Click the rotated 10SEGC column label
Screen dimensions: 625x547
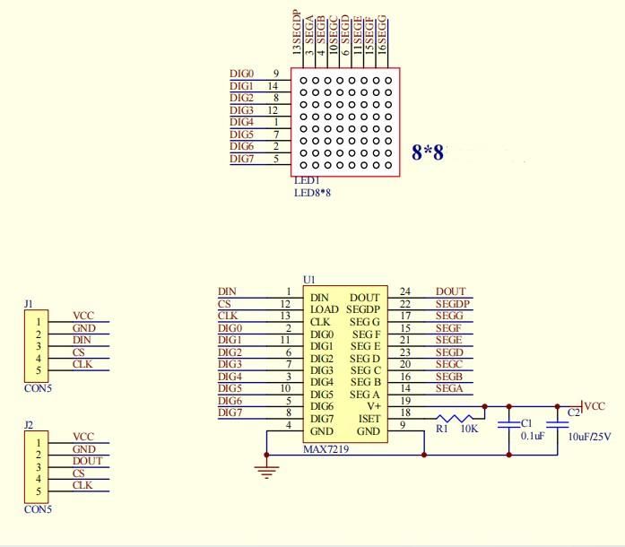coord(334,35)
